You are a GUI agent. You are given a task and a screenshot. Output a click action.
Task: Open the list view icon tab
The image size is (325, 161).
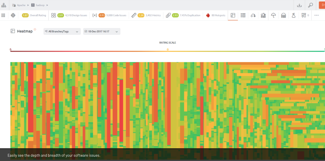pos(243,15)
